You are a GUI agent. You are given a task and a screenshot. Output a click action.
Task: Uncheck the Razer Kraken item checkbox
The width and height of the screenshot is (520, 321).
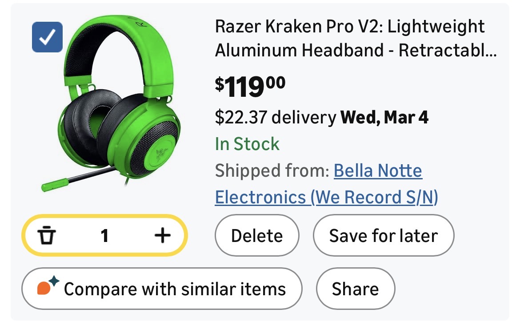[47, 37]
